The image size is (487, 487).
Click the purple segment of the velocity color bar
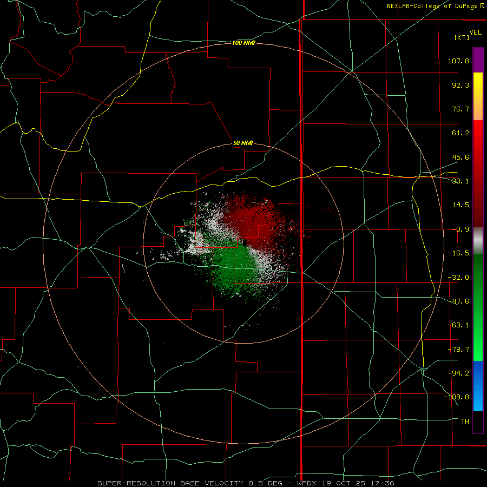[478, 60]
